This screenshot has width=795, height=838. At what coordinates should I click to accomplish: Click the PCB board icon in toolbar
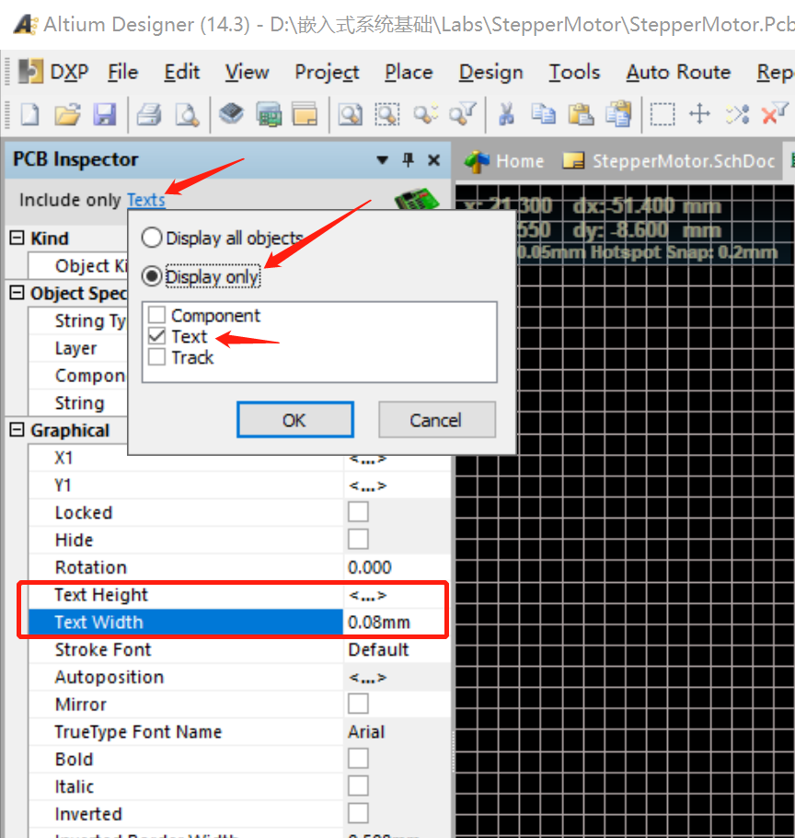[269, 114]
